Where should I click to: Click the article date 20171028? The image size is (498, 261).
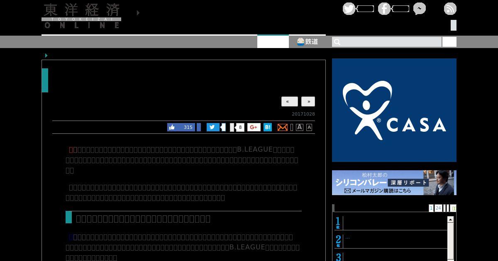pos(303,114)
